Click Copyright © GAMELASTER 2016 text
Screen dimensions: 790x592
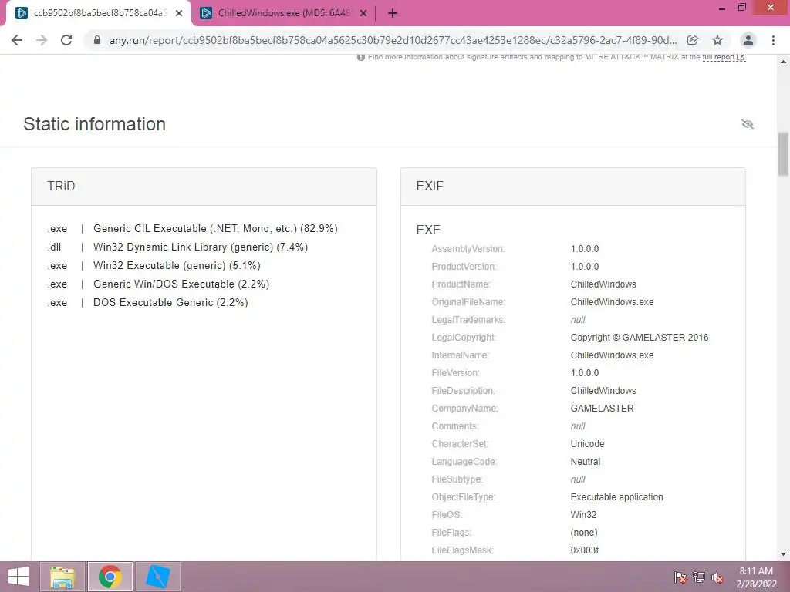click(640, 338)
